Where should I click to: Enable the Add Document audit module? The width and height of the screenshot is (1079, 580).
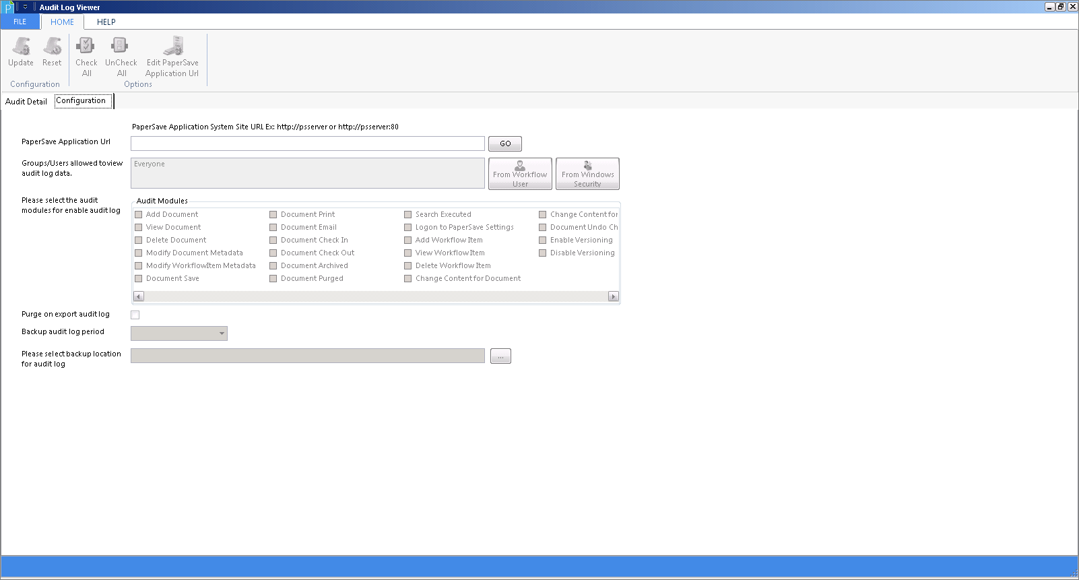click(139, 214)
